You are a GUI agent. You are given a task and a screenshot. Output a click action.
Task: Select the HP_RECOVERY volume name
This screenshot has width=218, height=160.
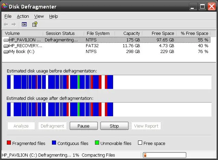coord(26,46)
